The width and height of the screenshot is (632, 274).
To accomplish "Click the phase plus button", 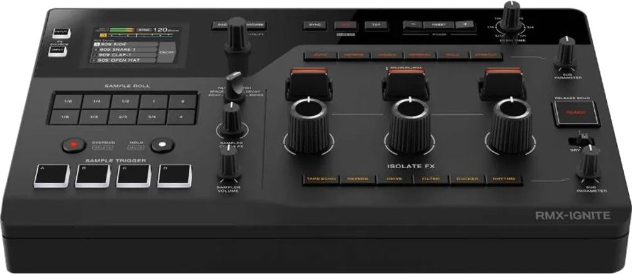I will (x=465, y=25).
